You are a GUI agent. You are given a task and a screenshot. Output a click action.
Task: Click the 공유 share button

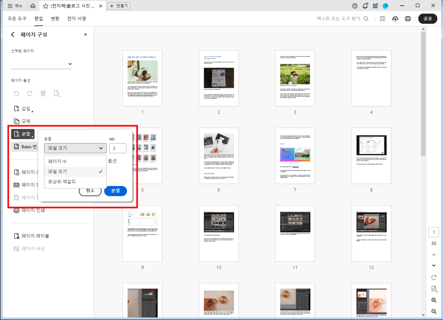point(427,19)
